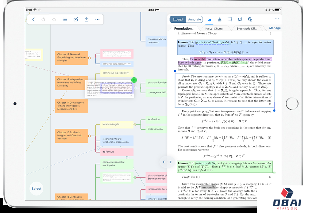Collapse the Chapter 15 Stochastic Integrals branch

pos(90,135)
